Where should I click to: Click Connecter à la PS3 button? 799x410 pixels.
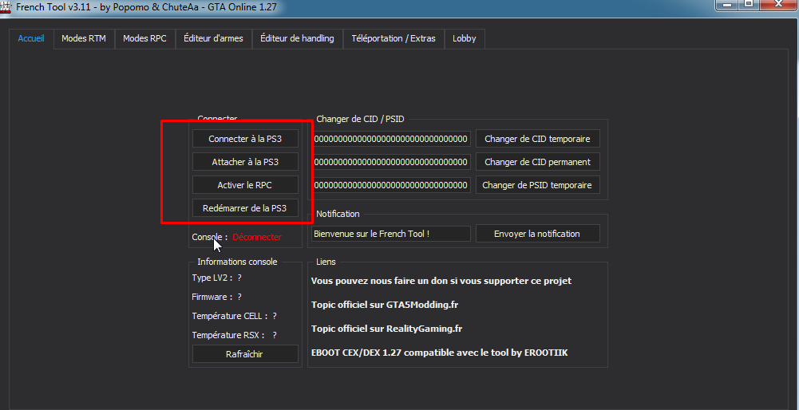[245, 139]
